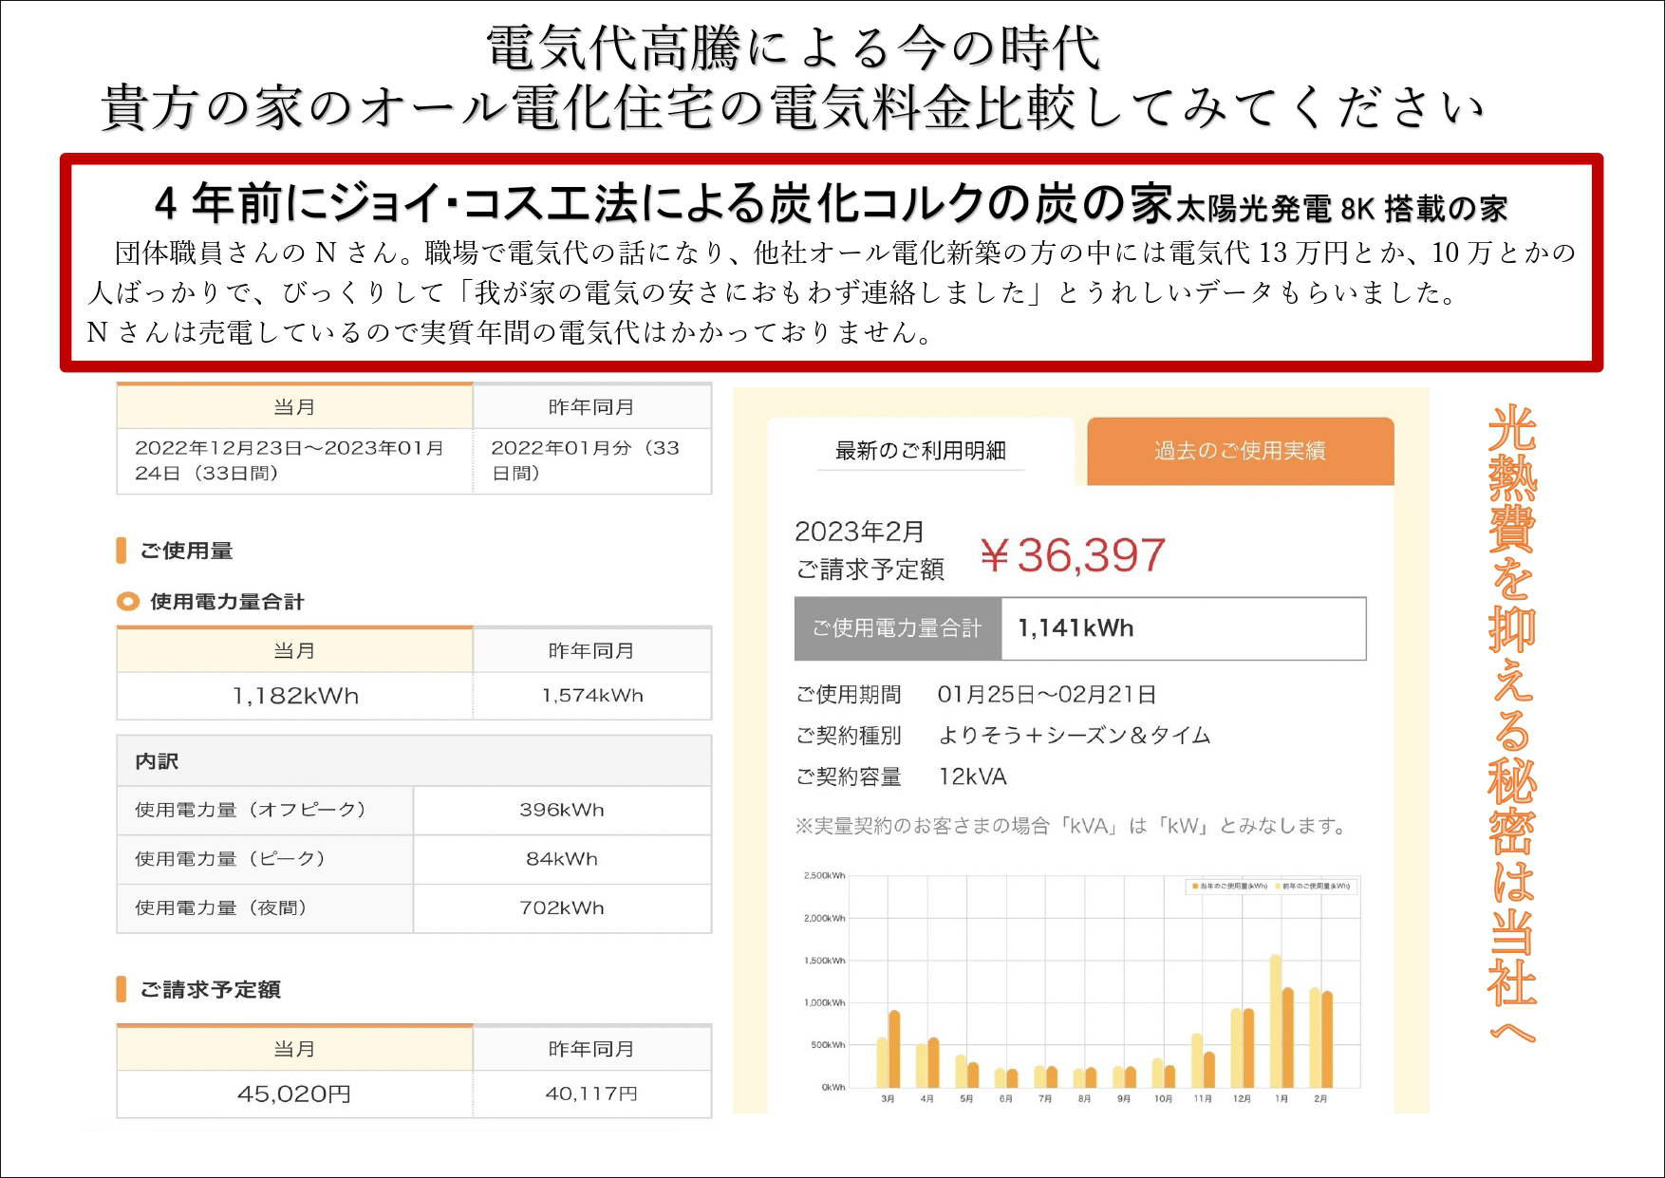Click the tallest pale bar for 1月

[1276, 1021]
